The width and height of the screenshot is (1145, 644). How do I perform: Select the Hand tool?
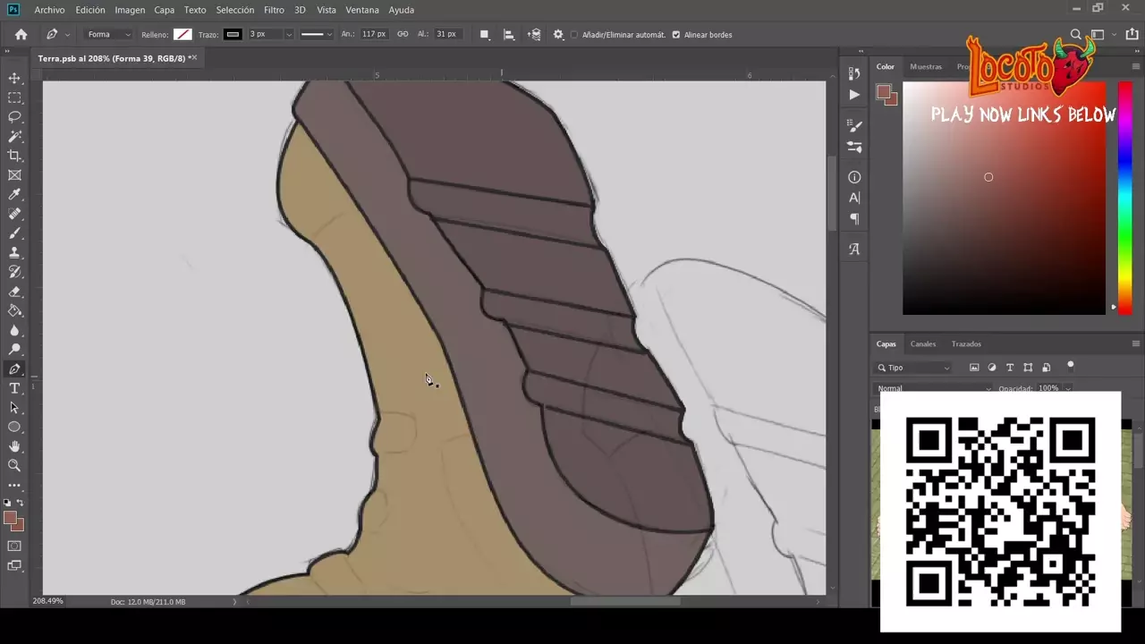pyautogui.click(x=14, y=446)
